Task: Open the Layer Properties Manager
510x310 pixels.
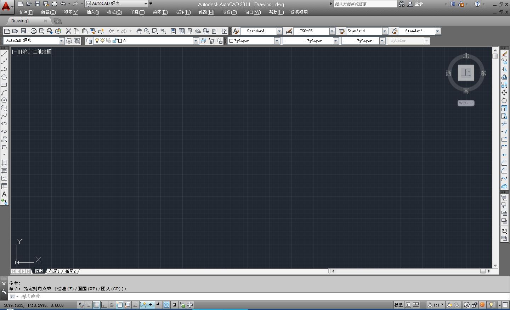Action: tap(89, 41)
